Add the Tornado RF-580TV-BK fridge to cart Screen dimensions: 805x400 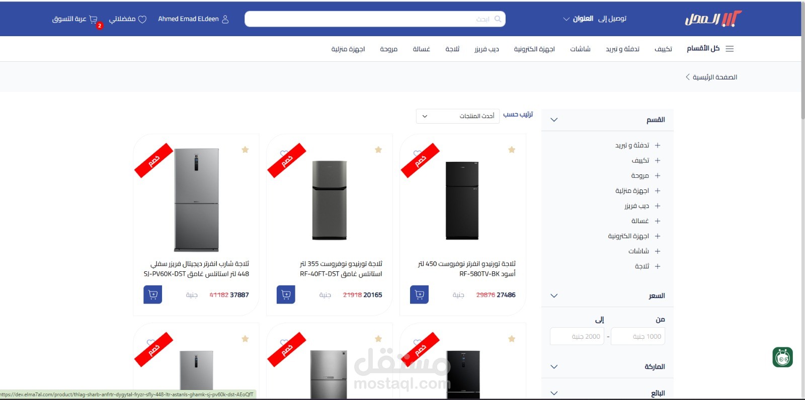click(419, 294)
